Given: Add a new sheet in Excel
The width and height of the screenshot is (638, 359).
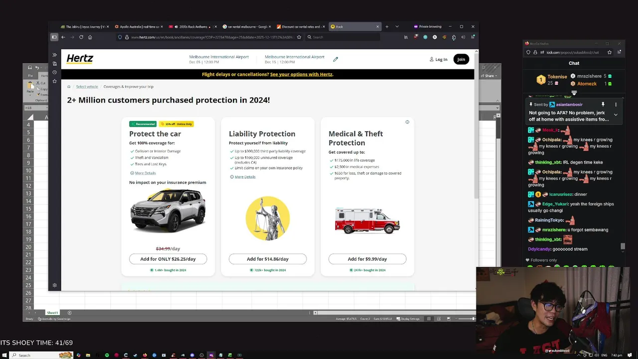Looking at the screenshot, I should click(69, 313).
